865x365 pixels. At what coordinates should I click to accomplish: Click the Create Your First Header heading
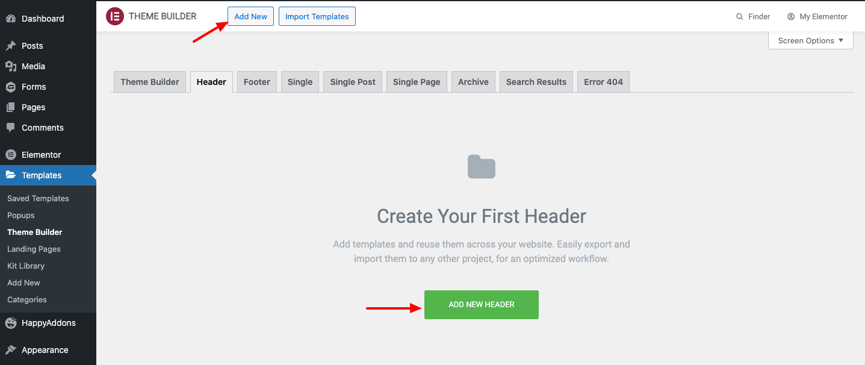click(482, 216)
